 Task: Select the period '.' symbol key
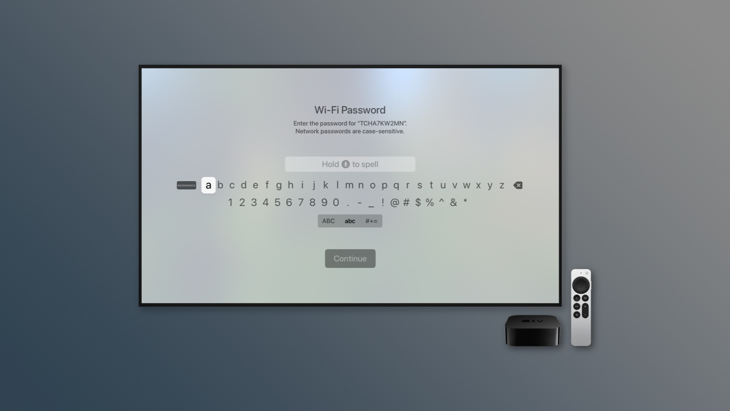pos(348,202)
